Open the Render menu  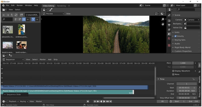(x=20, y=5)
